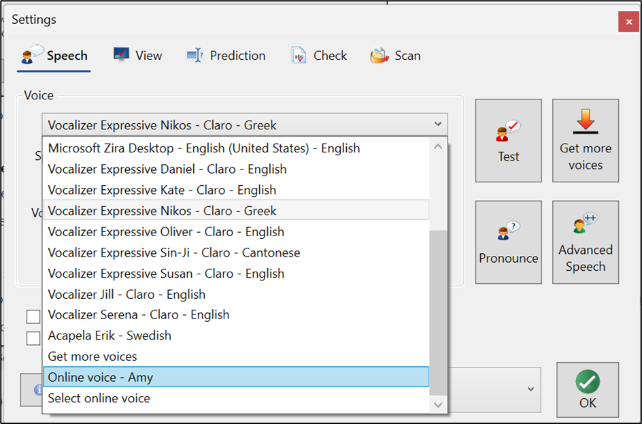Open the Scan tab

pyautogui.click(x=395, y=56)
